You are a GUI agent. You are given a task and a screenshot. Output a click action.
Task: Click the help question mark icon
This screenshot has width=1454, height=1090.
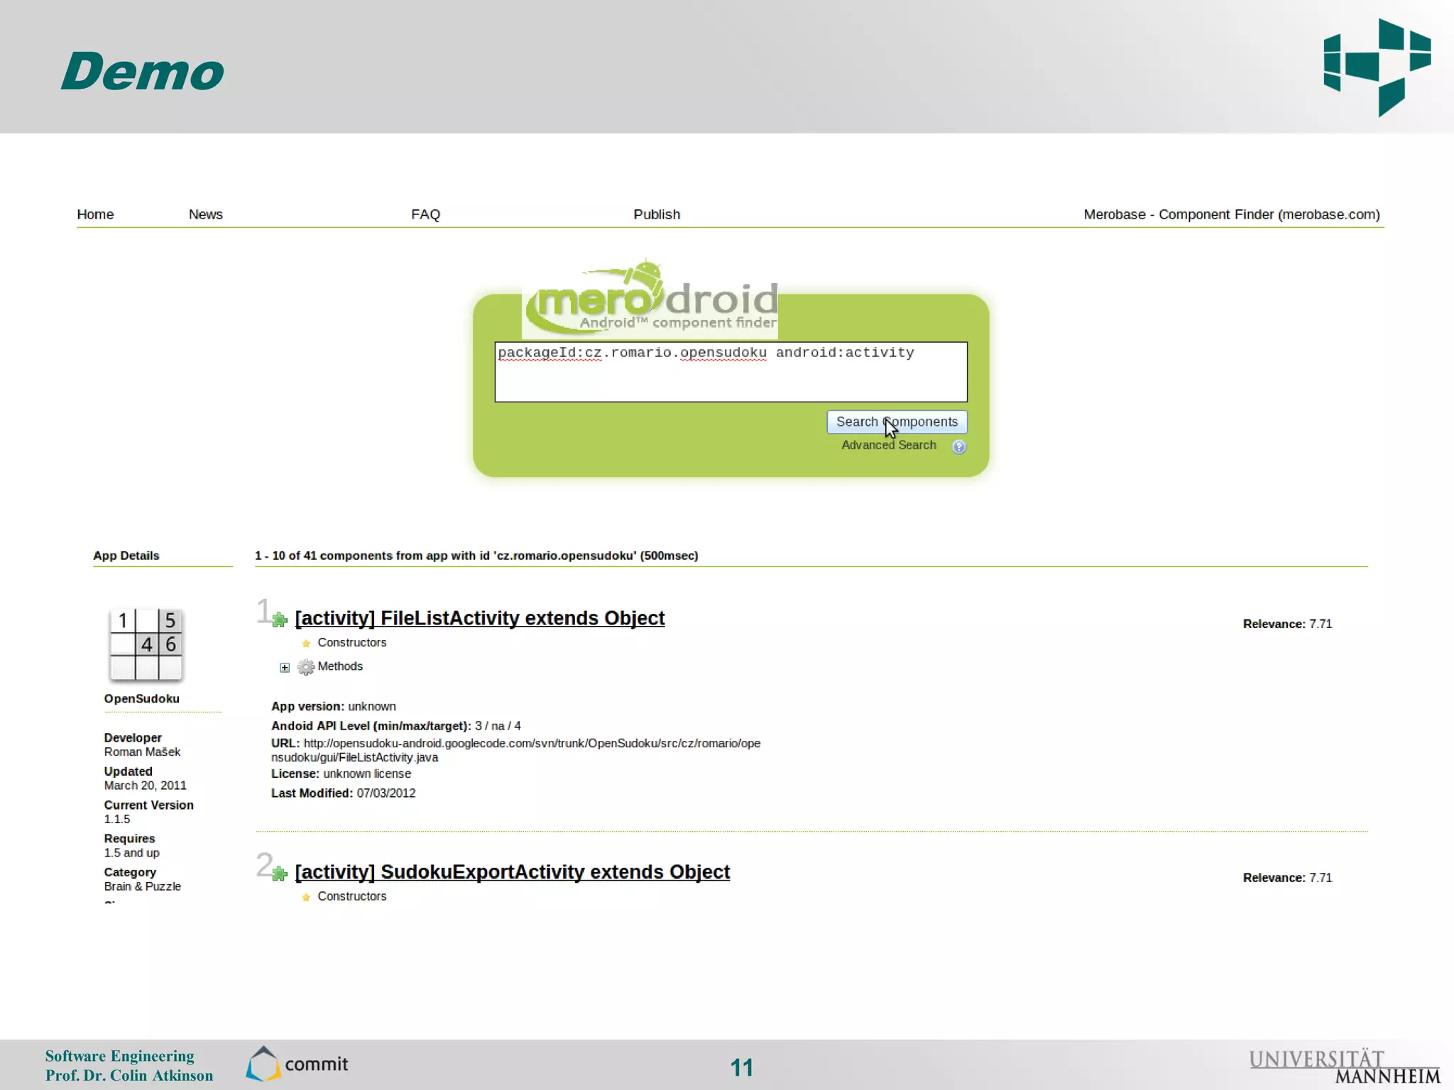pyautogui.click(x=958, y=446)
